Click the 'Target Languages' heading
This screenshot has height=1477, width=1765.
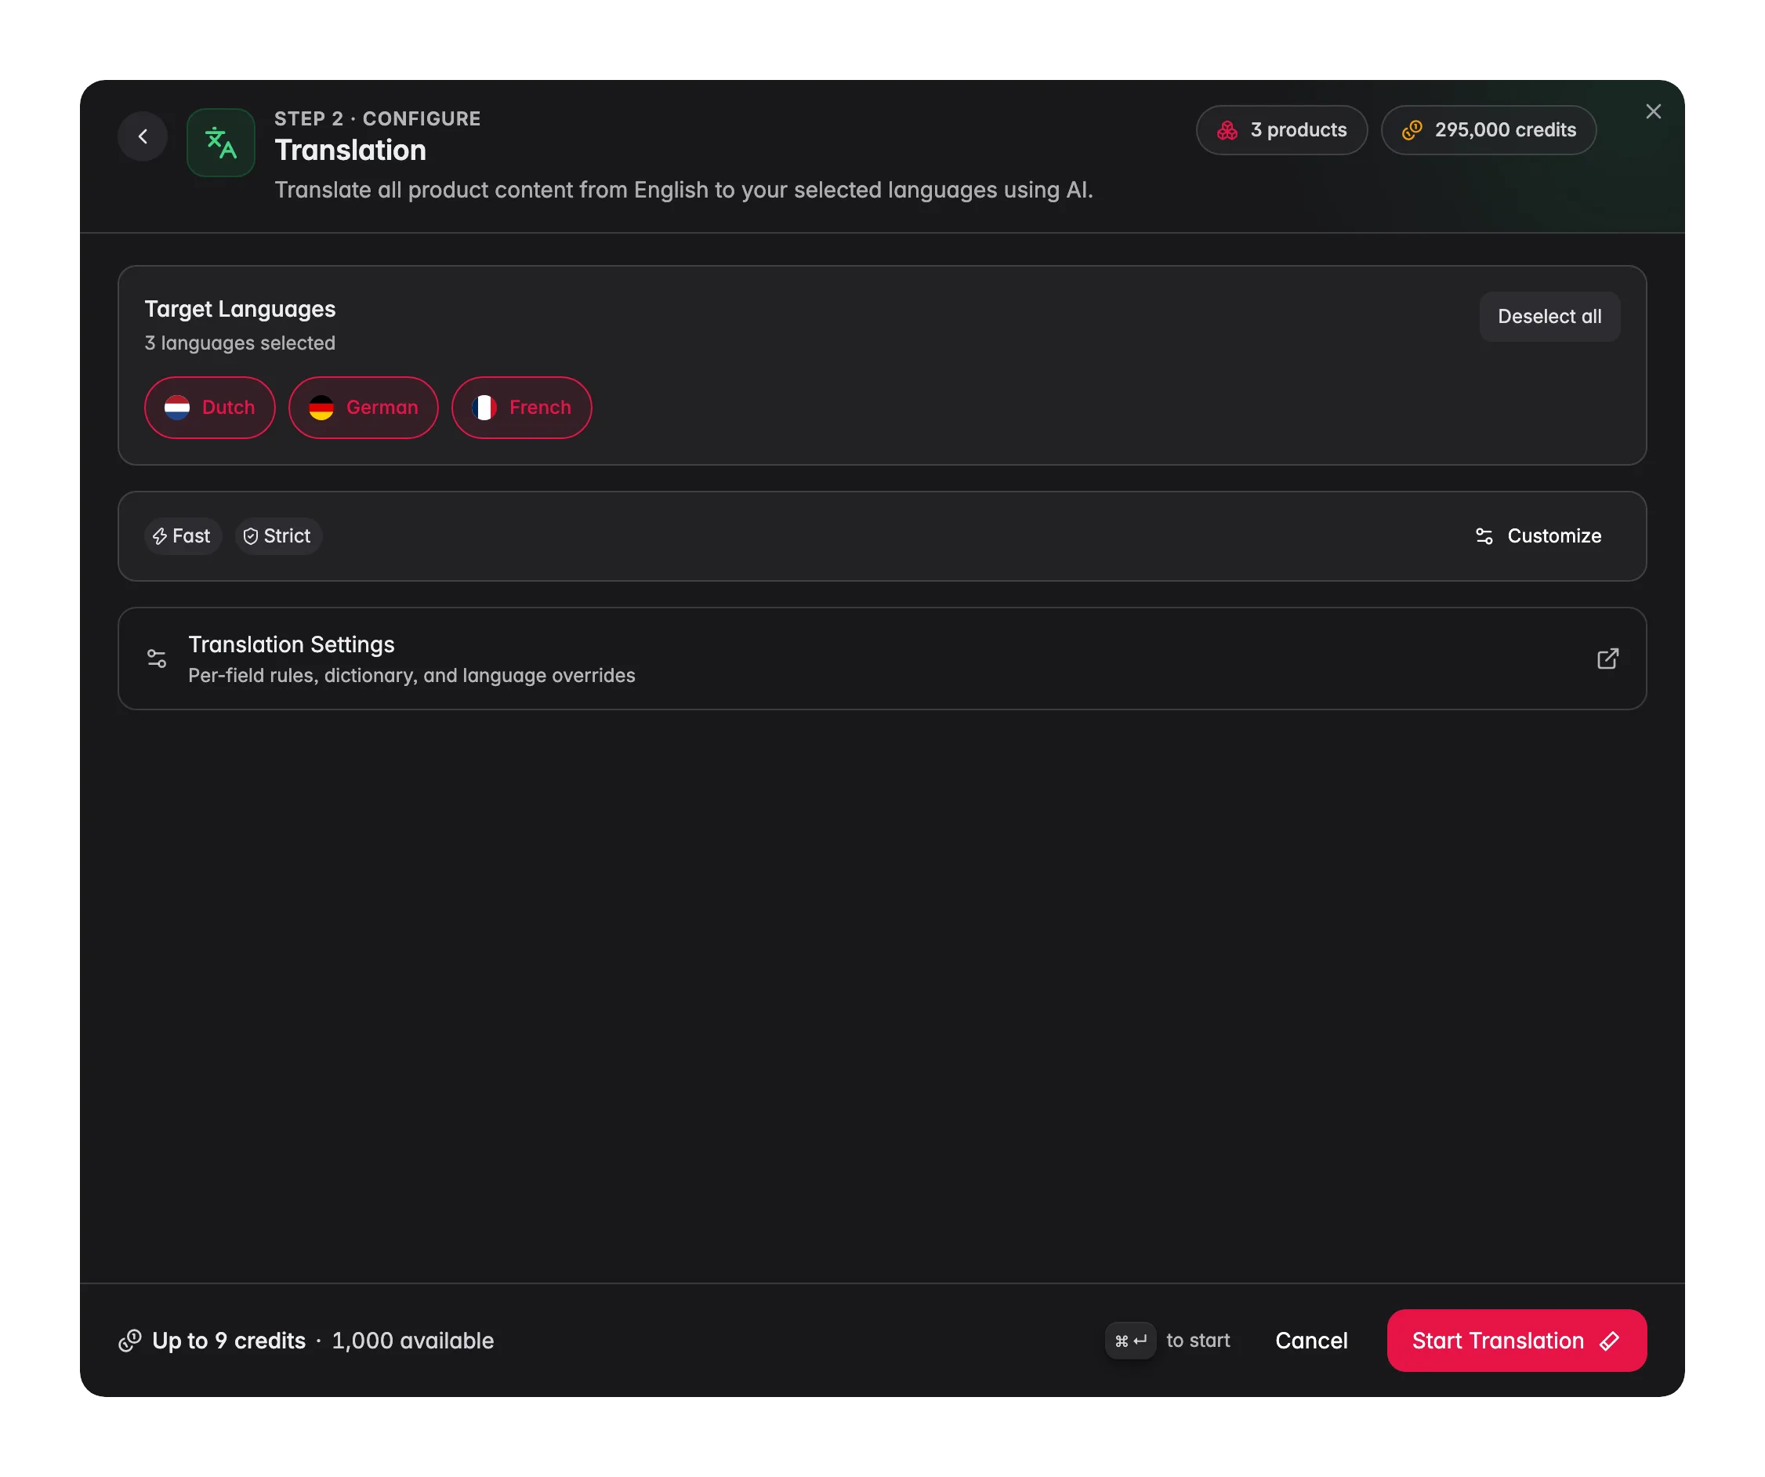241,310
